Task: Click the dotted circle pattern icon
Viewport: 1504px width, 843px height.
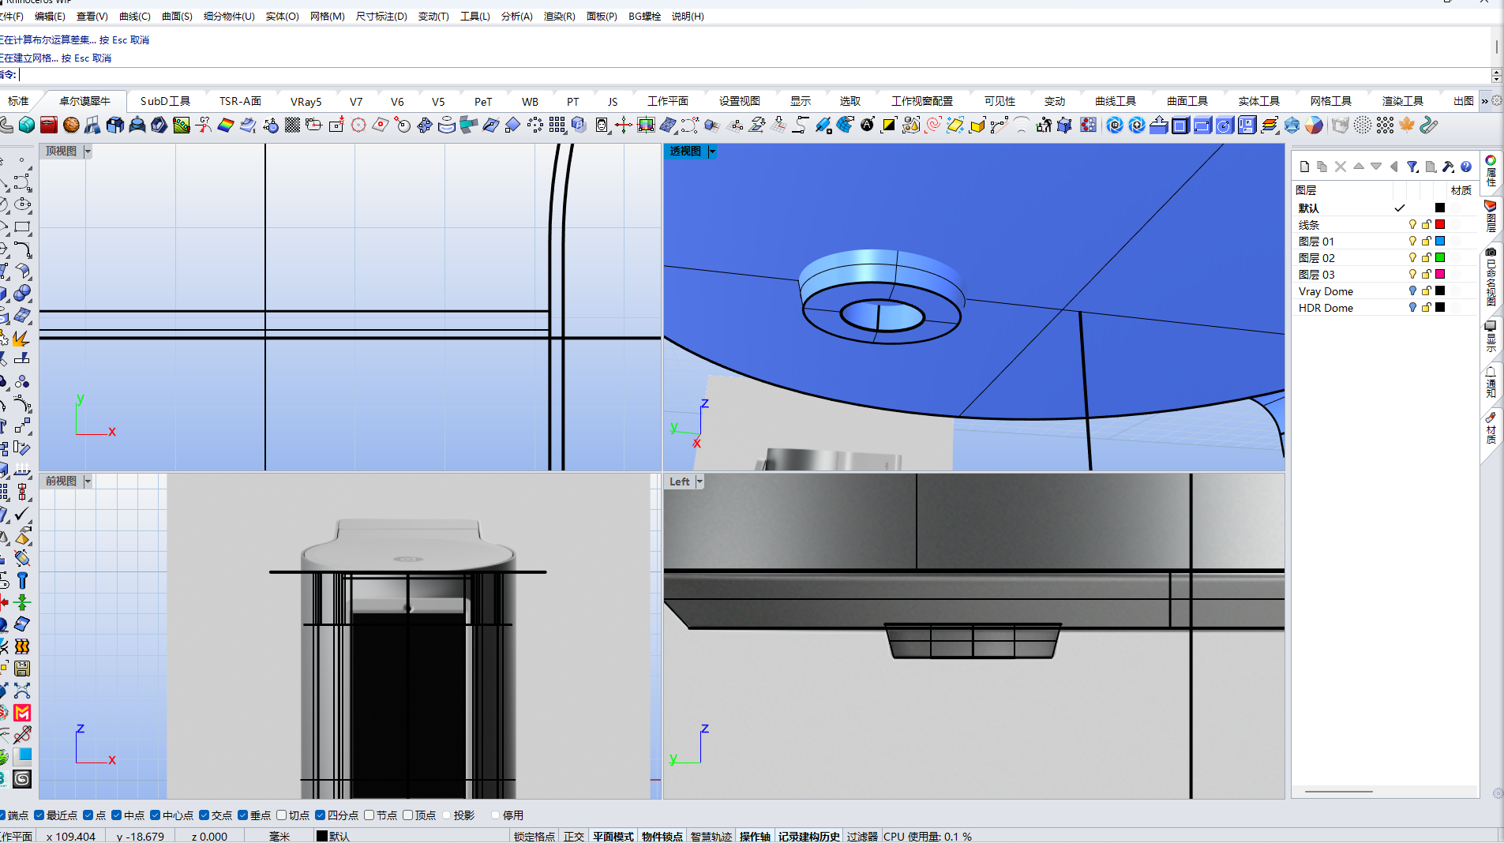Action: pyautogui.click(x=1363, y=125)
